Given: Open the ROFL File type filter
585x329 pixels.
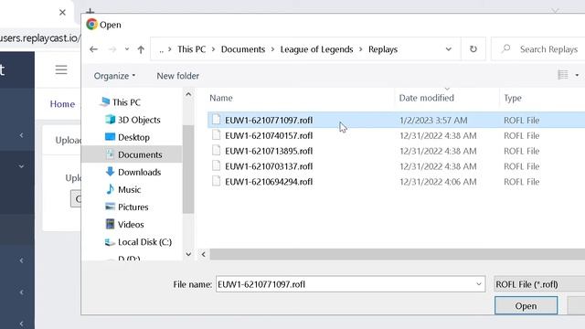Looking at the screenshot, I should [x=539, y=284].
